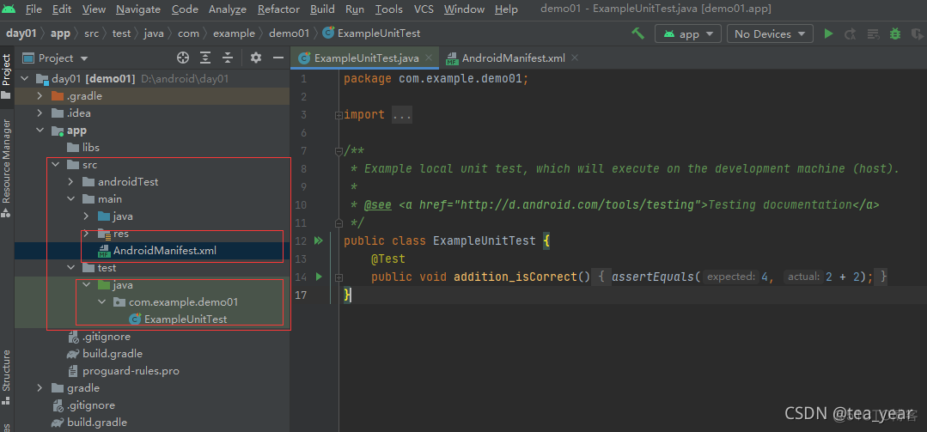The height and width of the screenshot is (432, 927).
Task: Click the @see link in Javadoc
Action: (377, 205)
